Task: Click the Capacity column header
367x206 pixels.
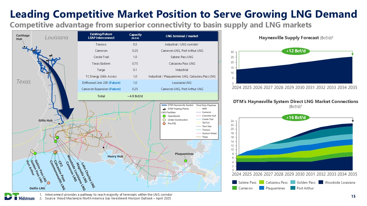Action: click(x=135, y=36)
